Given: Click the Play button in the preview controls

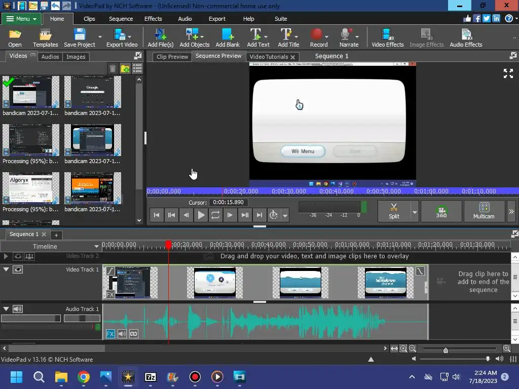Looking at the screenshot, I should 201,215.
